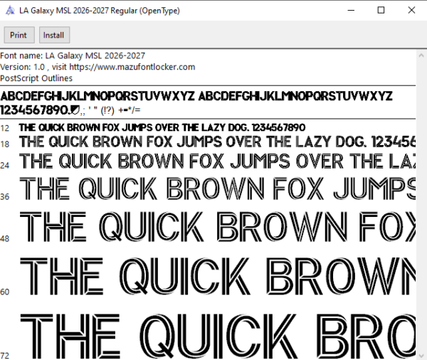
Task: Click the 36 point sample sentence
Action: (x=217, y=189)
